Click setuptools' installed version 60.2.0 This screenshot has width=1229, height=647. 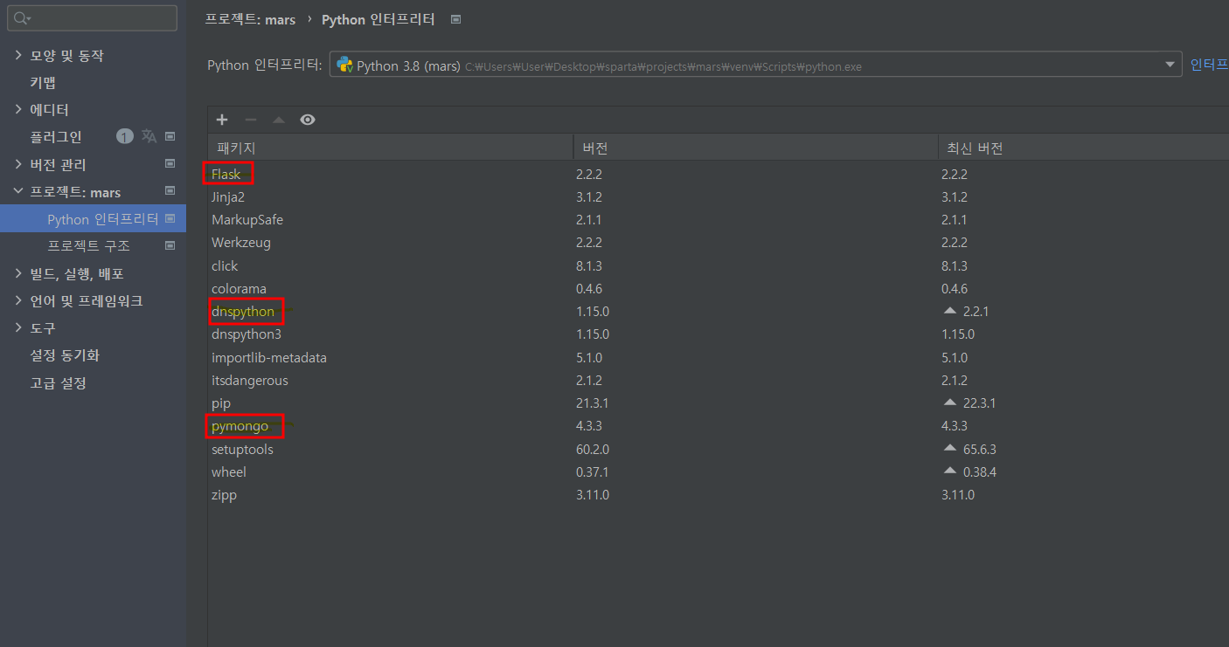(x=592, y=449)
